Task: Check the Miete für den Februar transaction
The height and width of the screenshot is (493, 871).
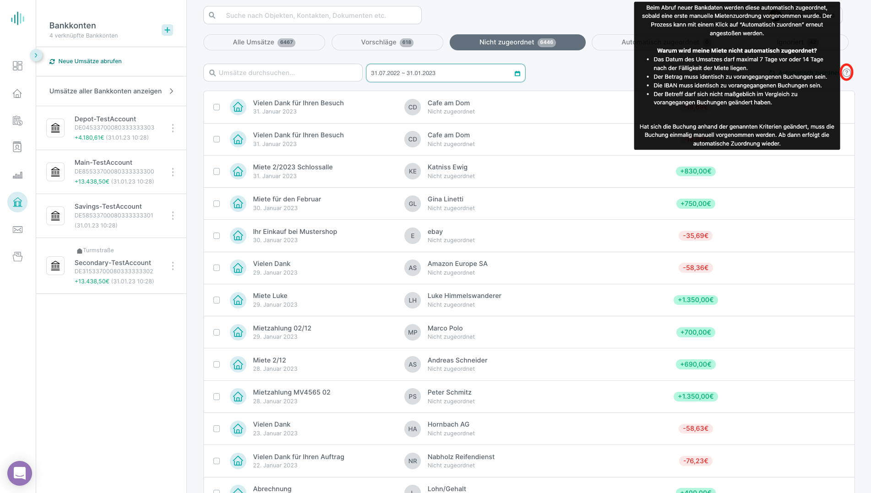Action: 217,204
